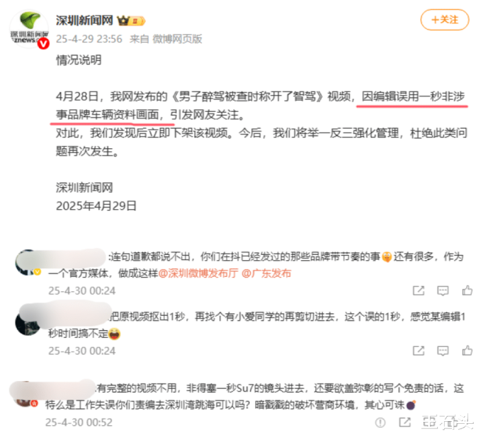Repost the first comment via share icon
This screenshot has height=442, width=483.
(419, 290)
